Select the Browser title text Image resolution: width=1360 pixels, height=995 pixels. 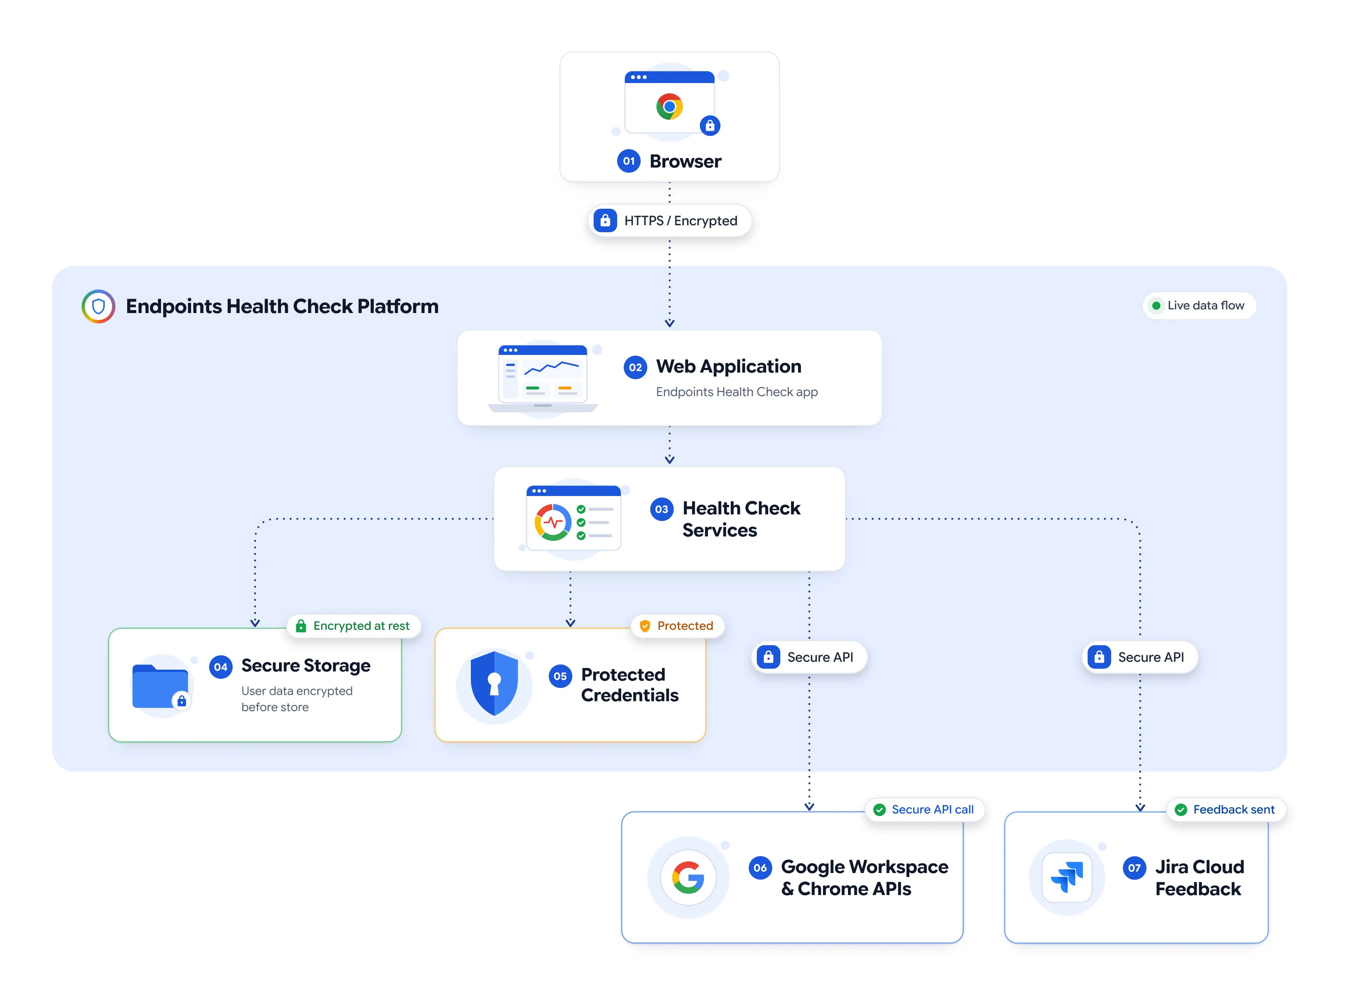[x=685, y=161]
